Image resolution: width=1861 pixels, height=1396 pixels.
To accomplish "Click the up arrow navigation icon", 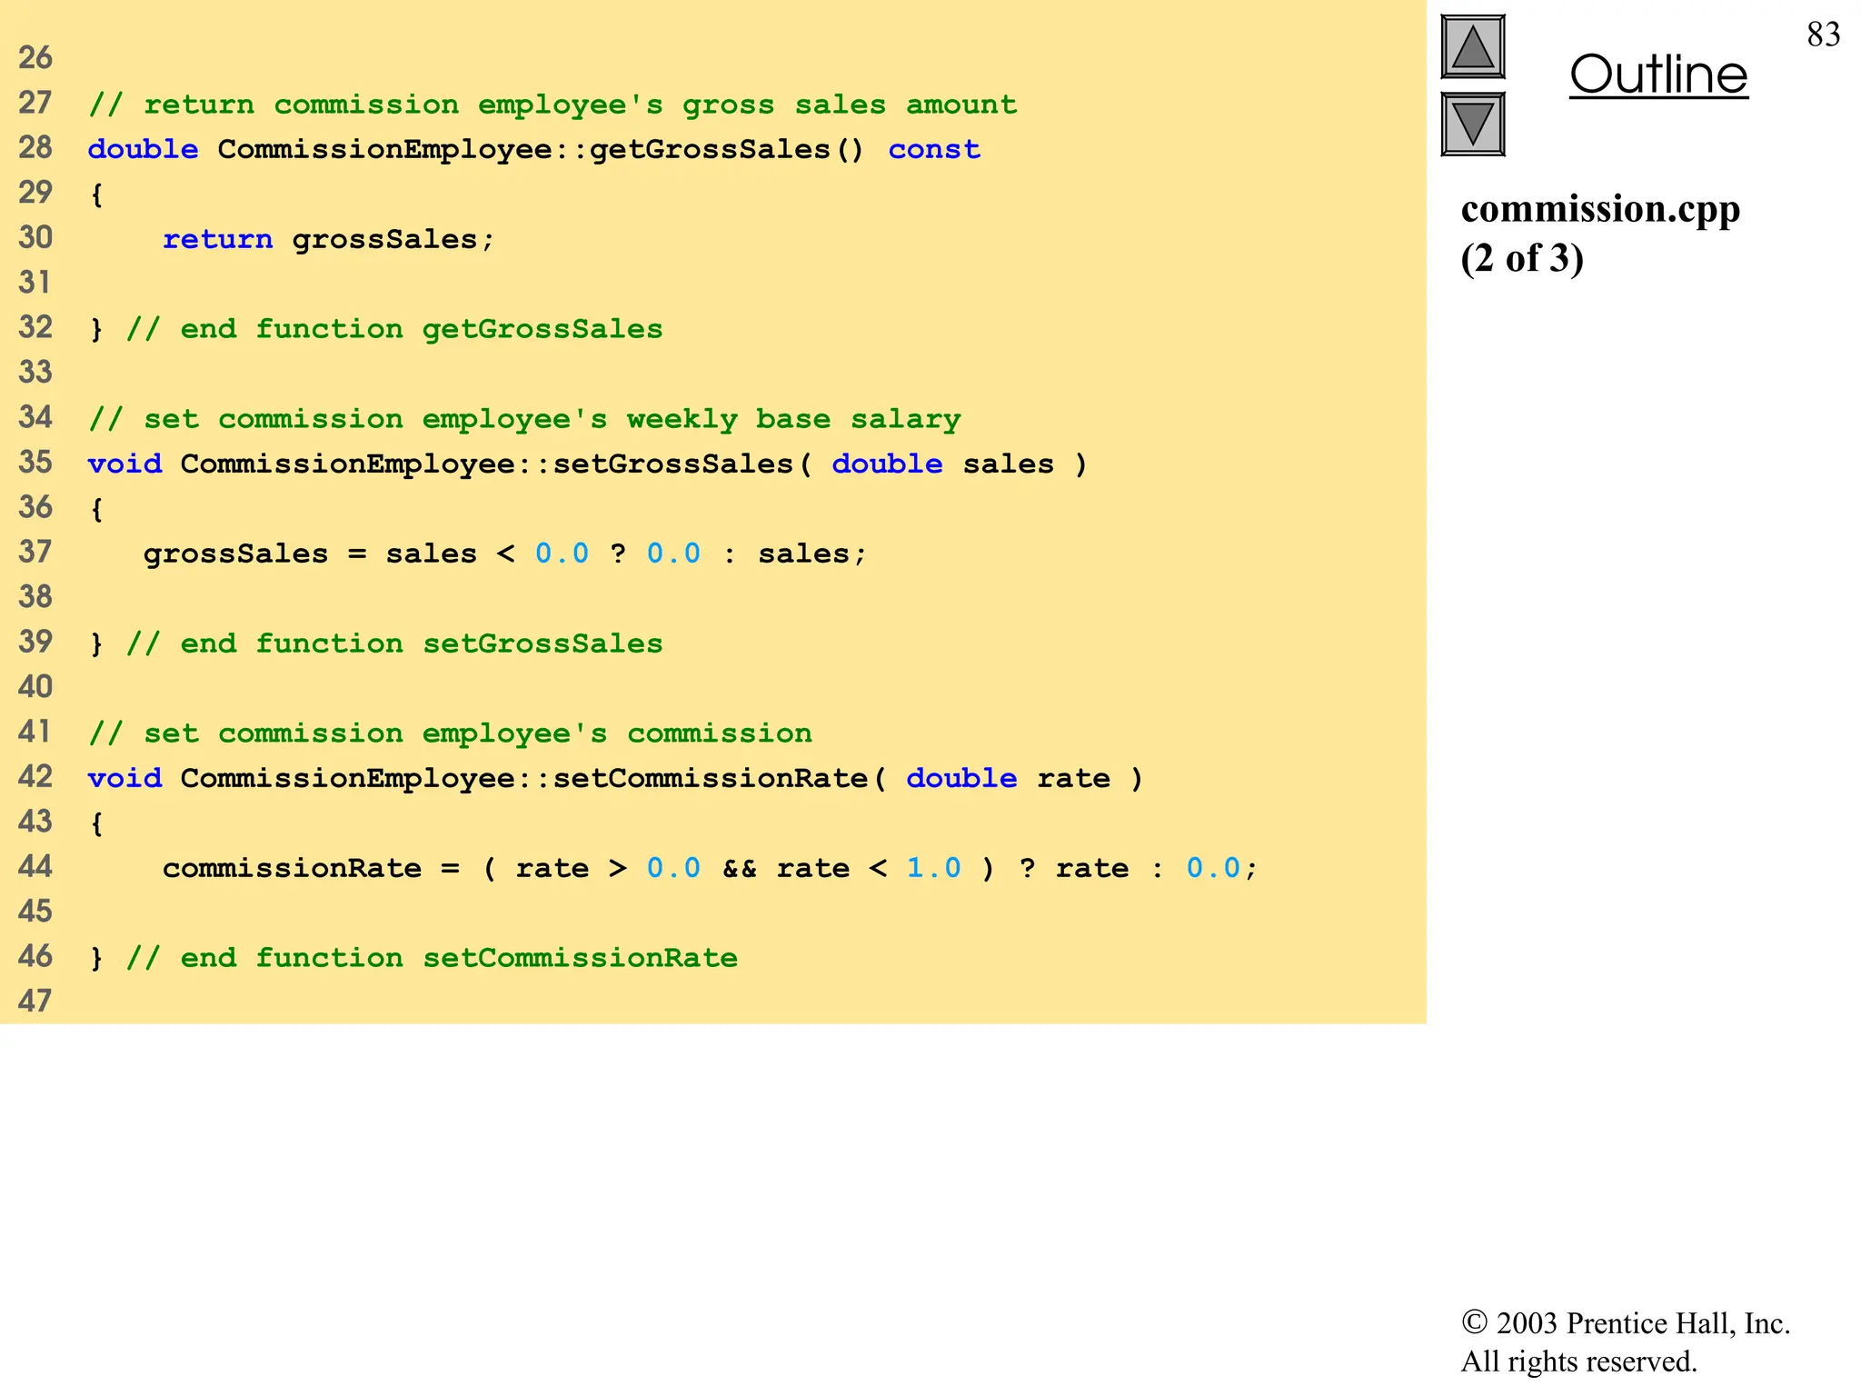I will pos(1472,47).
